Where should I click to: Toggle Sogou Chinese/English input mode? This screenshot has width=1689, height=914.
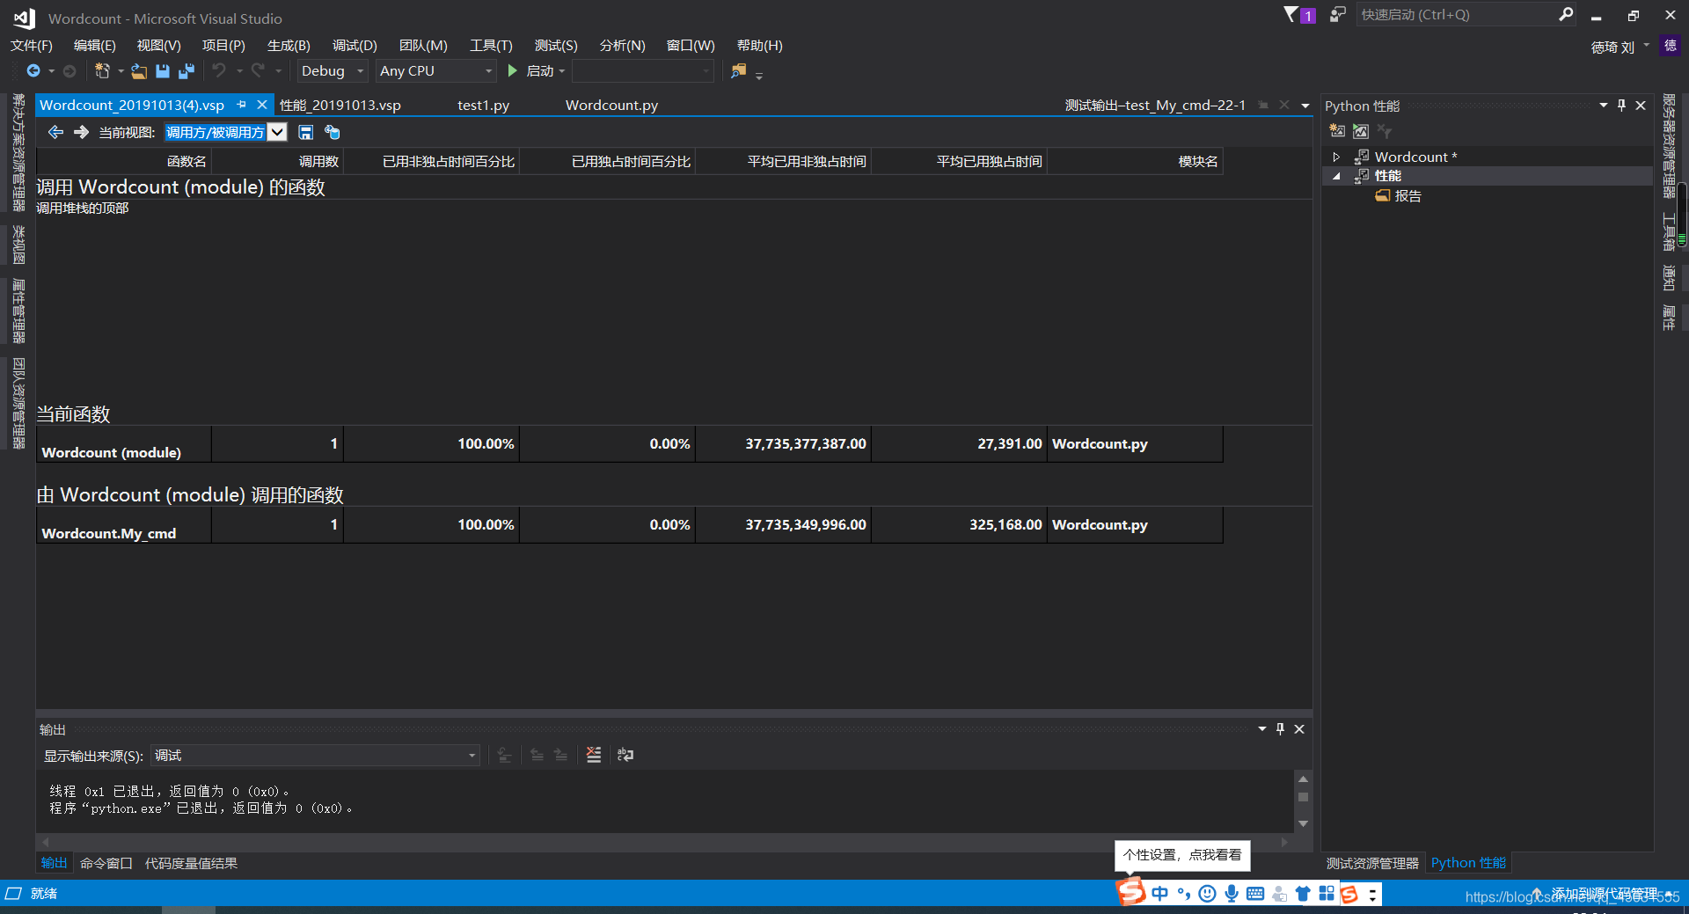(x=1160, y=894)
